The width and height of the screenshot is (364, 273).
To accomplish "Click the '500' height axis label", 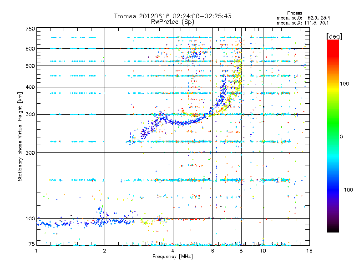I will click(30, 66).
